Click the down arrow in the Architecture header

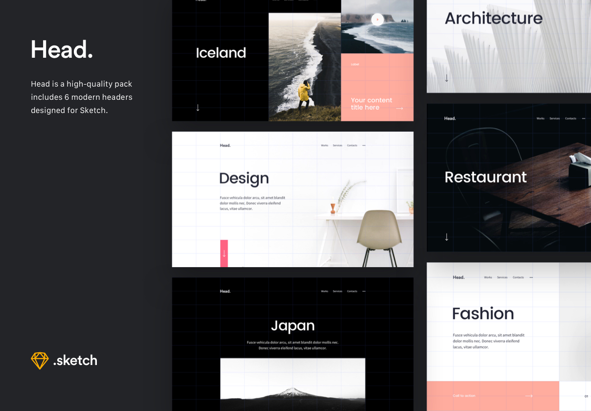[x=447, y=78]
